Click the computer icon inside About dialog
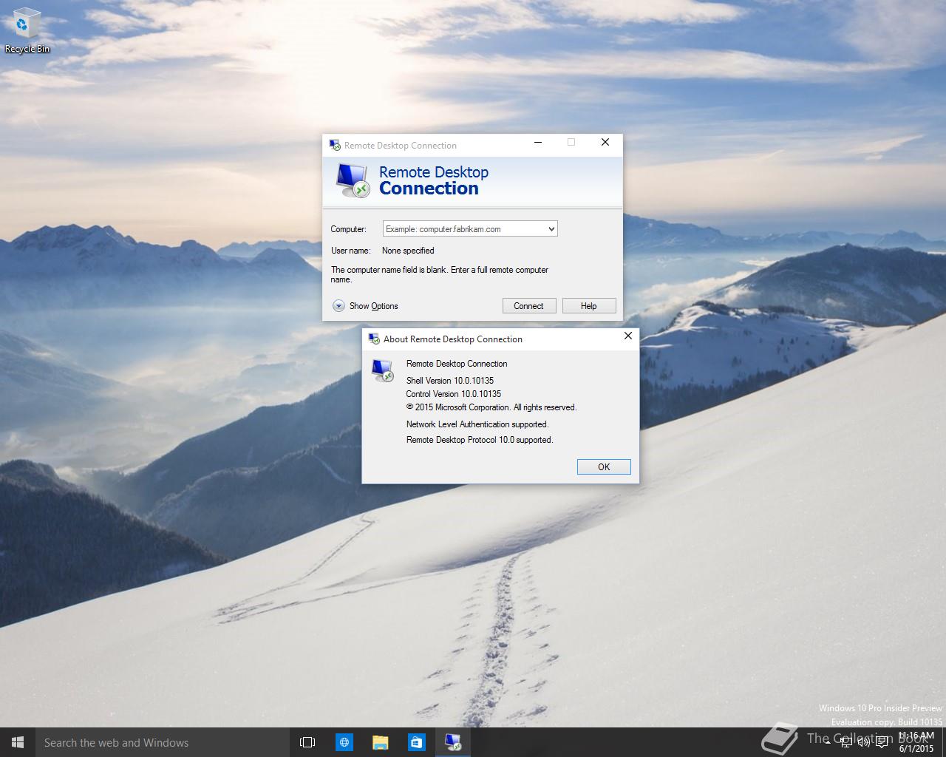The image size is (946, 757). (x=382, y=370)
